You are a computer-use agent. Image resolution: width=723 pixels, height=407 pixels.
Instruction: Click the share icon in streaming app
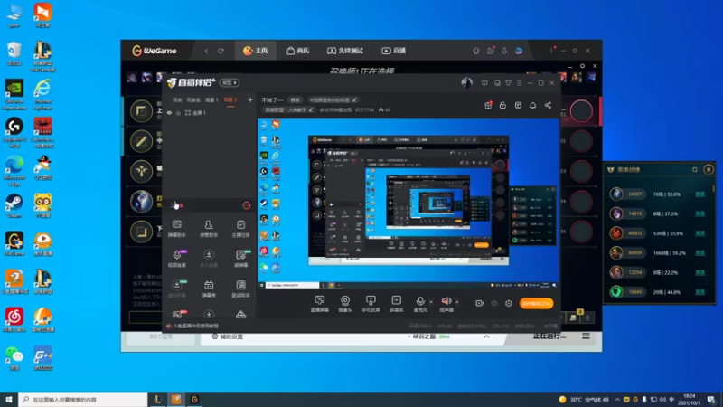point(548,105)
